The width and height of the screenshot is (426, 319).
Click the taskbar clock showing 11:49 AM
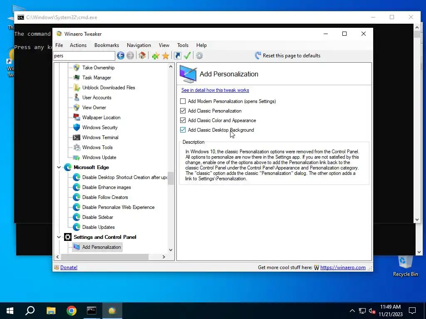pyautogui.click(x=390, y=311)
